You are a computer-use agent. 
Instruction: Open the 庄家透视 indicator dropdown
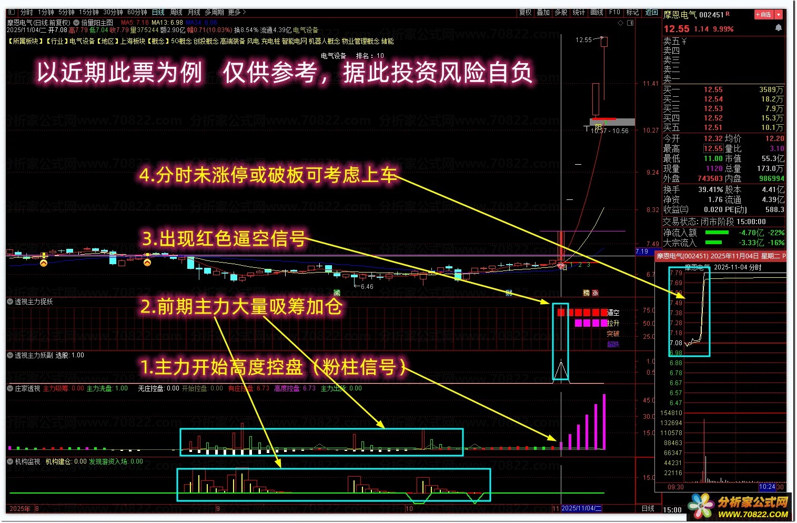pos(10,388)
